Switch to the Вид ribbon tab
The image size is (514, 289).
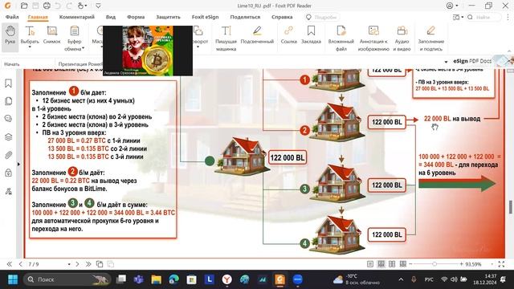[x=111, y=17]
